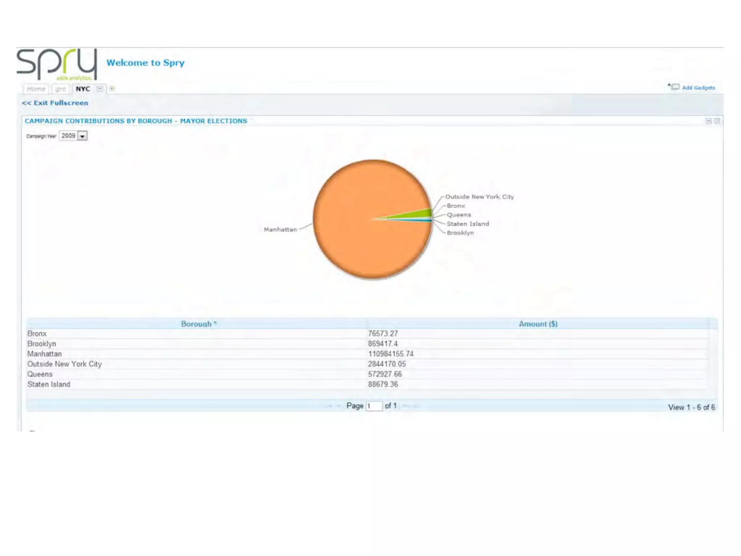
Task: Go to next page in table pager
Action: click(406, 406)
